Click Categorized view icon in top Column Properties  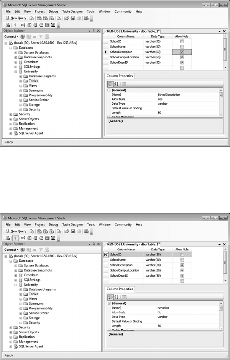pyautogui.click(x=110, y=84)
